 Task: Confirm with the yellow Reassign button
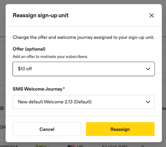(x=120, y=129)
